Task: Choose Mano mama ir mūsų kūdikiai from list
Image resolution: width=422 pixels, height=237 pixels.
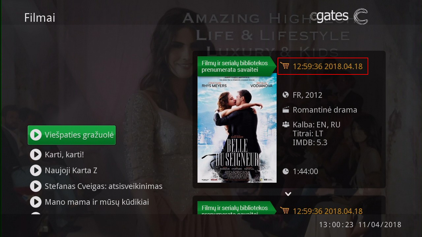Action: tap(97, 202)
